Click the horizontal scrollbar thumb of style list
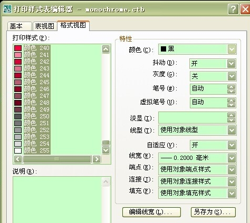The width and height of the screenshot is (250, 223). (x=57, y=159)
